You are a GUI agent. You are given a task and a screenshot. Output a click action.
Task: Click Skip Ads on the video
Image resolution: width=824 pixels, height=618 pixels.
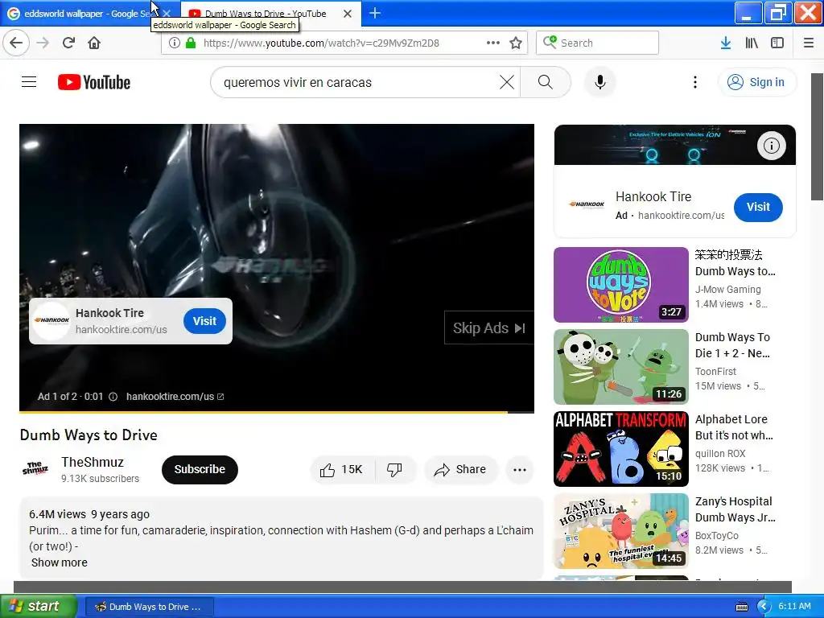tap(488, 328)
